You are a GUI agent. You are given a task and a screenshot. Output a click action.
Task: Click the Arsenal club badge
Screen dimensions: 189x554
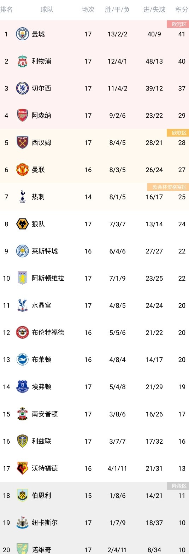click(23, 116)
